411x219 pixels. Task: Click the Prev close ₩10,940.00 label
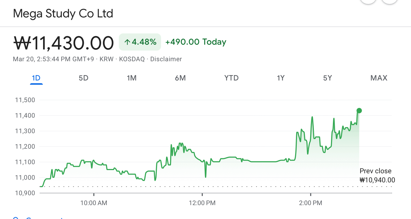click(377, 175)
